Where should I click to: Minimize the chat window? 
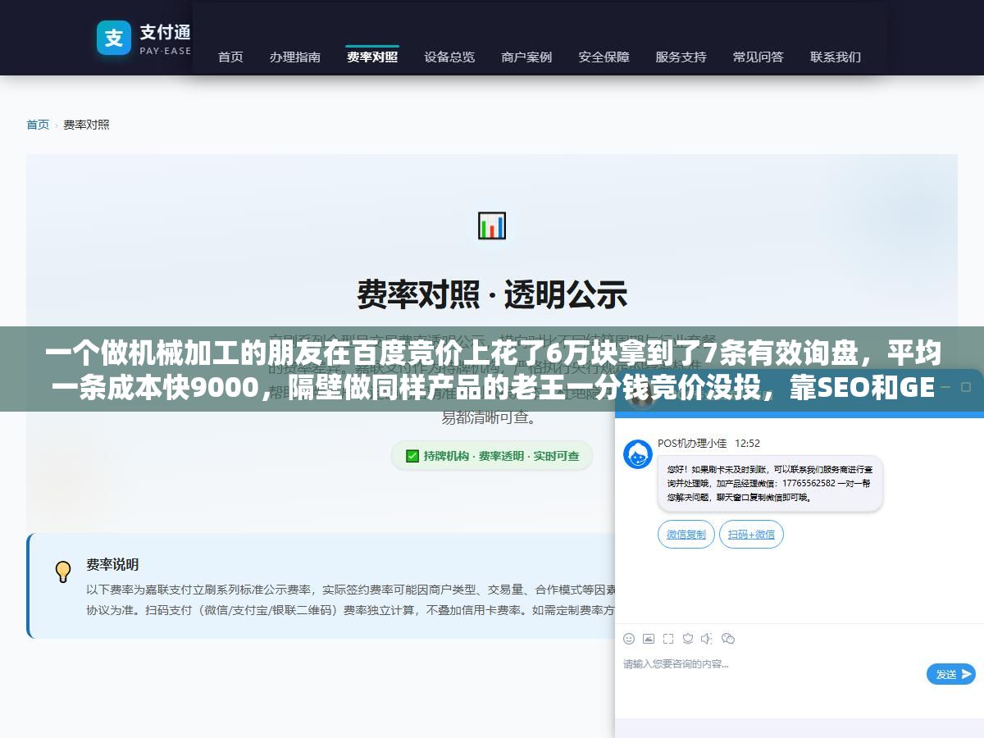pyautogui.click(x=945, y=387)
